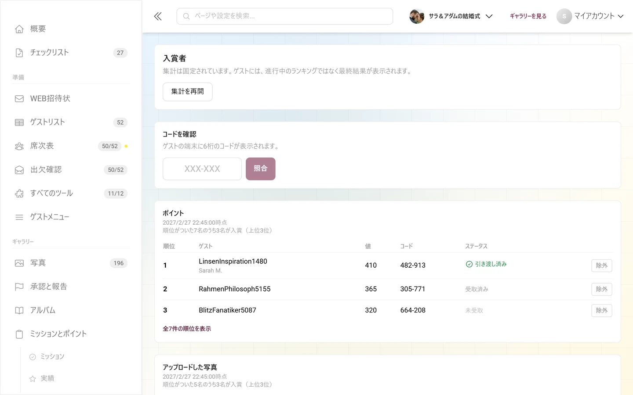Screen dimensions: 633x395
Task: Click the 引き渡し済み status label
Action: point(491,264)
